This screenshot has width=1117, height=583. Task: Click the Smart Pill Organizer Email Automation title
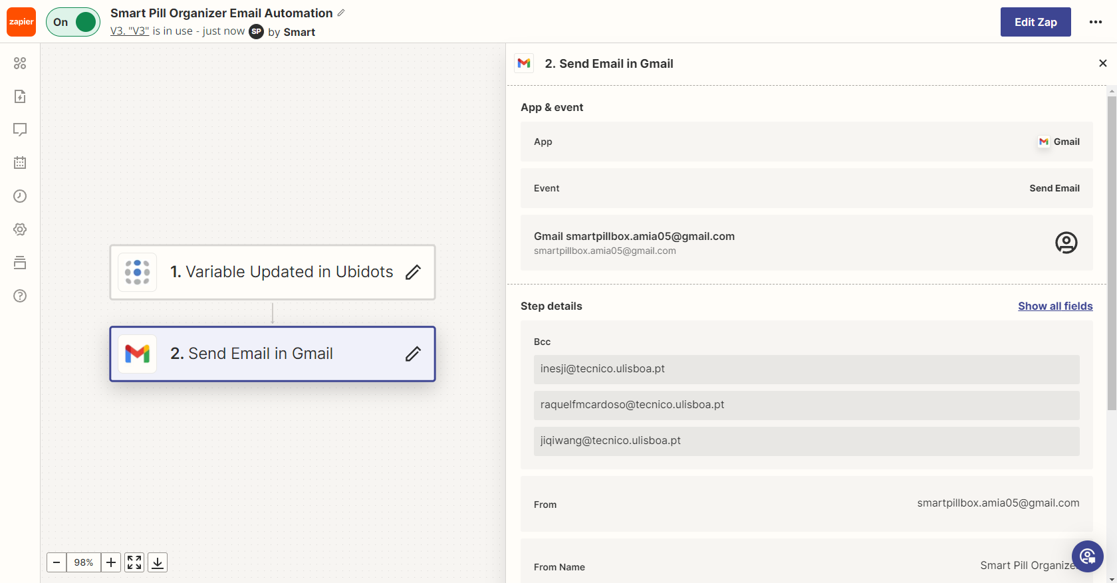(x=221, y=13)
